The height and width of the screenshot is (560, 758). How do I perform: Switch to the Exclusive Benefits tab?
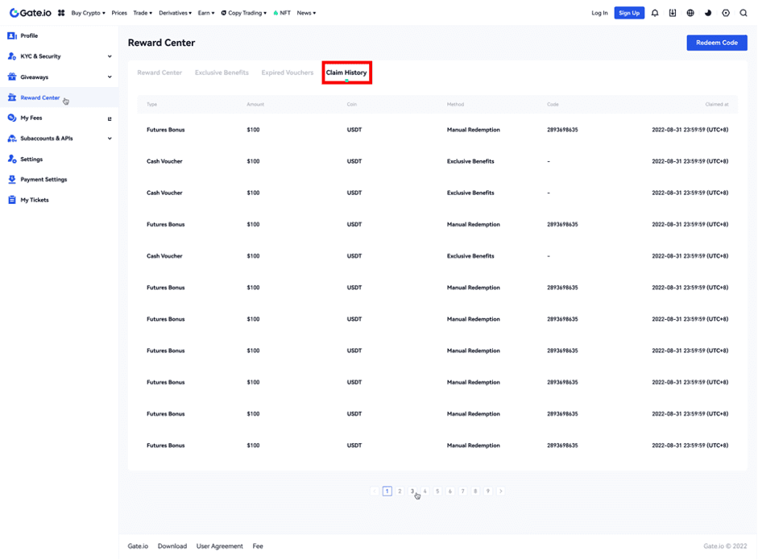coord(222,73)
